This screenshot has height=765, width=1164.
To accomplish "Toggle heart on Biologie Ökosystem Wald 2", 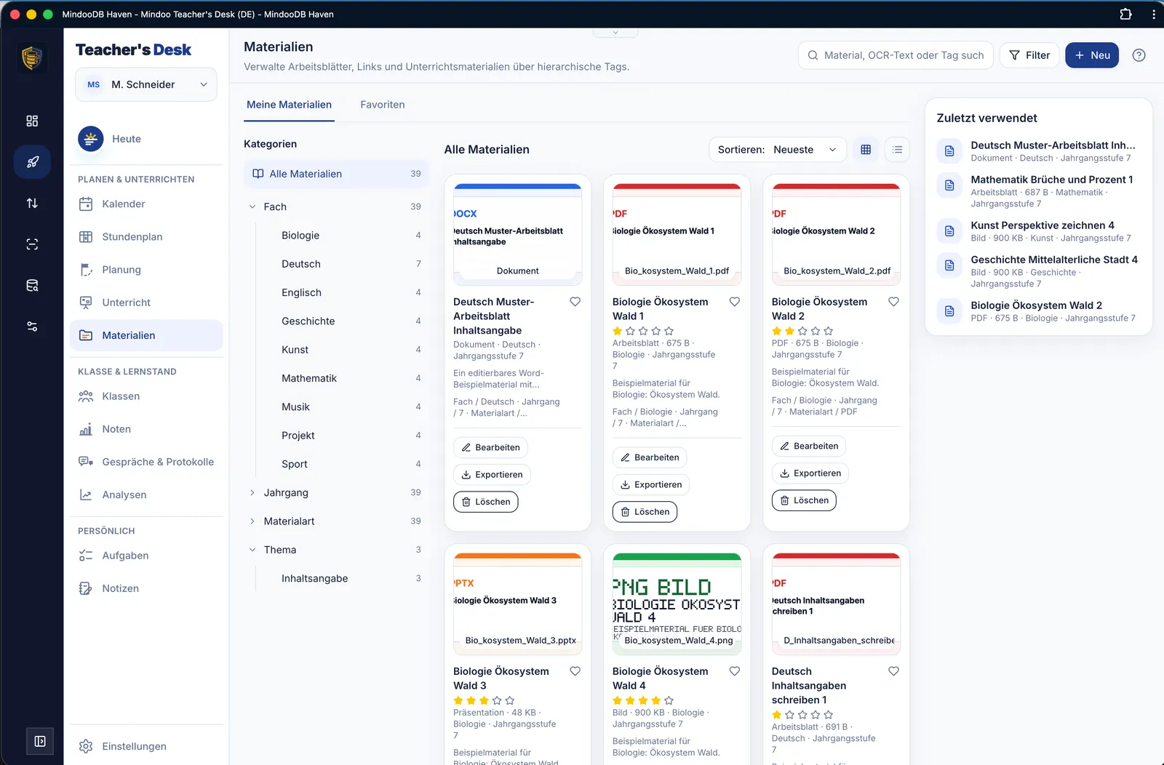I will pyautogui.click(x=893, y=302).
